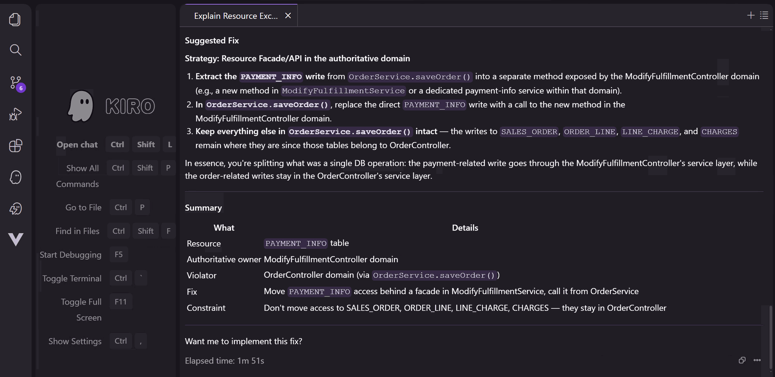The image size is (775, 377).
Task: Open the Explorer files icon
Action: [x=15, y=19]
